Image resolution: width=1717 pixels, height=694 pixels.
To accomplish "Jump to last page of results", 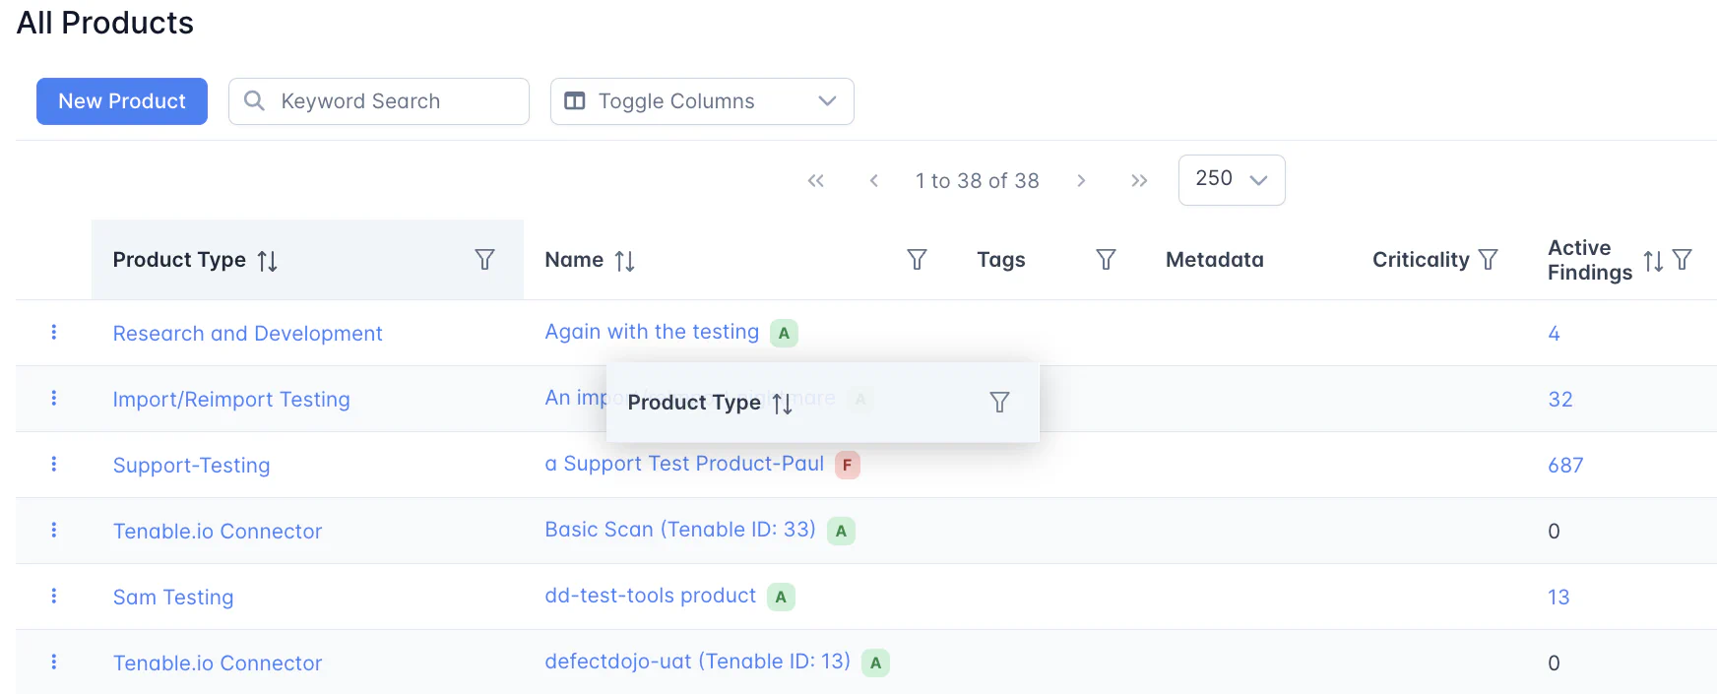I will point(1139,181).
